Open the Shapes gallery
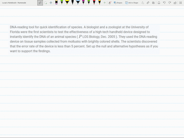This screenshot has width=184, height=138. 118,3
